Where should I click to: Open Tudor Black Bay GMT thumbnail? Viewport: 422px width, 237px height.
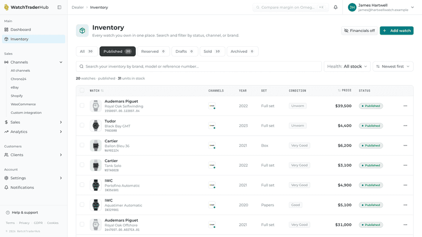point(95,126)
